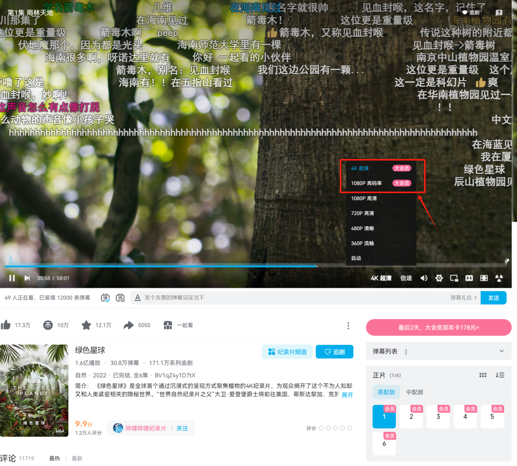
Task: Open the 倍速 playback speed menu
Action: tap(406, 278)
